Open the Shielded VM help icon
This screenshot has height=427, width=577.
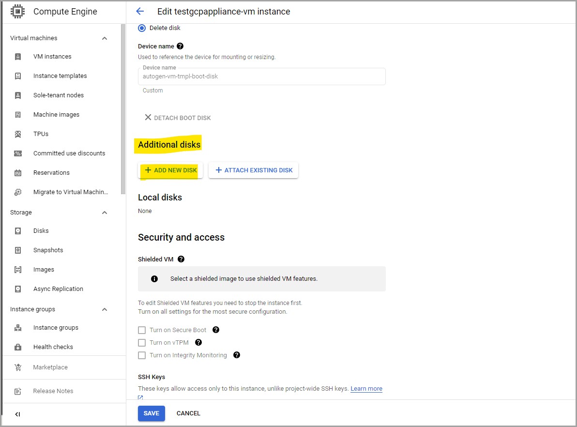coord(181,259)
